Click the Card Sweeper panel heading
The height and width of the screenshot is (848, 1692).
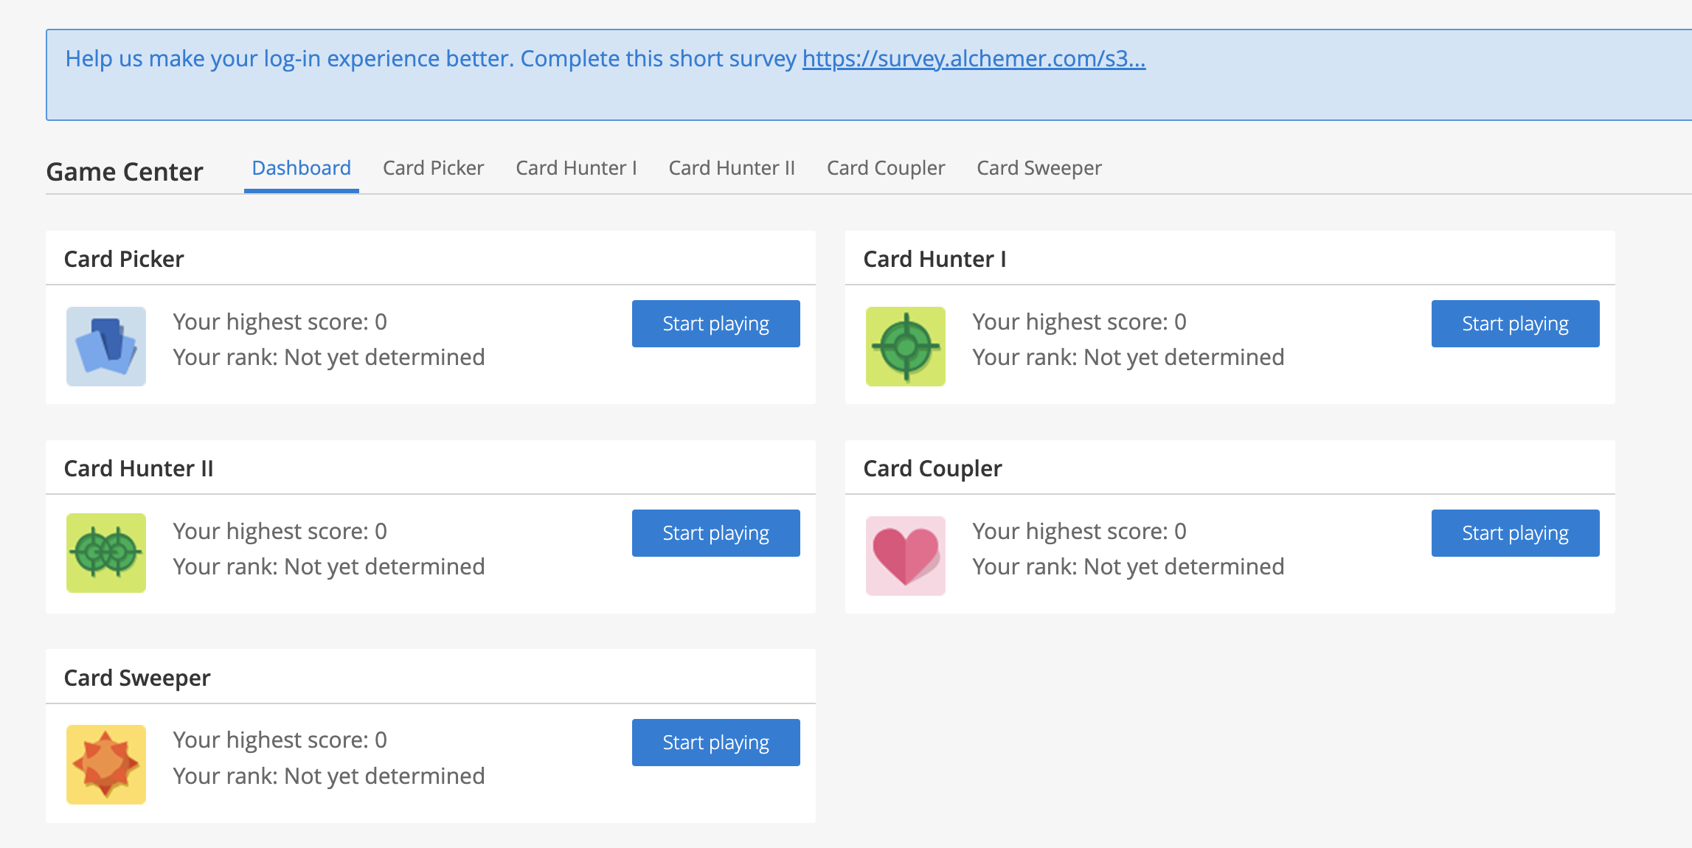click(137, 678)
